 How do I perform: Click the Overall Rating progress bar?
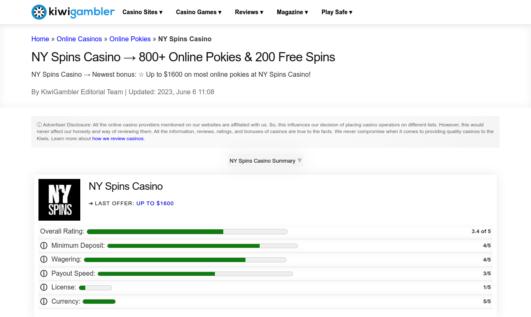tap(187, 231)
